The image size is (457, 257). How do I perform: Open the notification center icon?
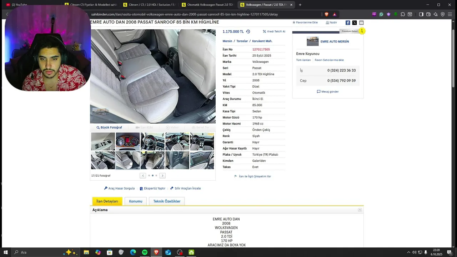(450, 252)
